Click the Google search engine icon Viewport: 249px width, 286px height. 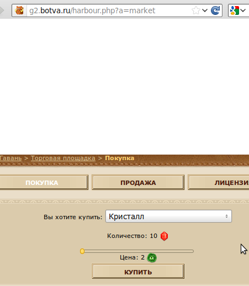(235, 10)
